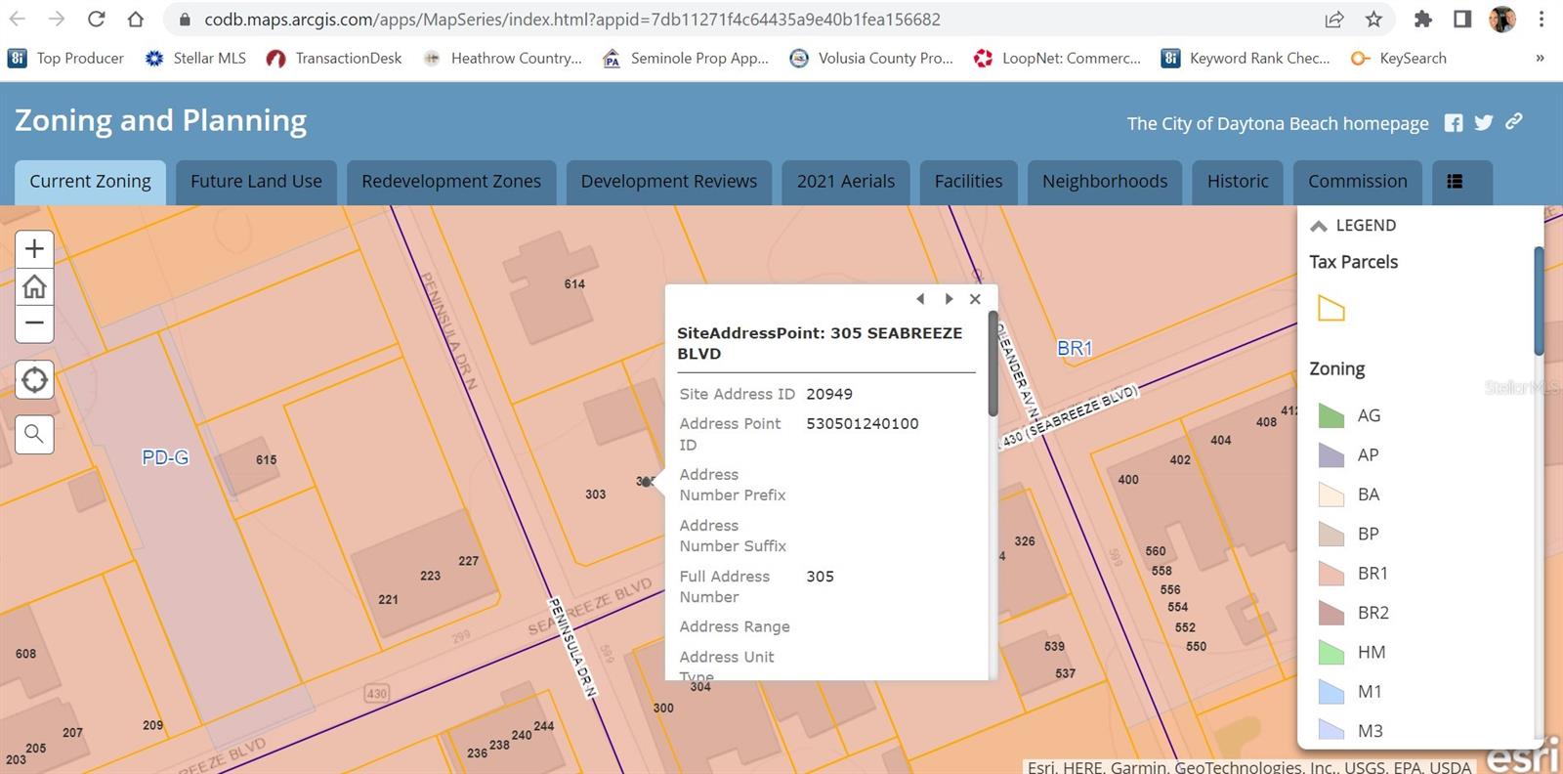This screenshot has height=774, width=1563.
Task: Expand hidden bookmarks overflow chevron
Action: click(x=1540, y=59)
